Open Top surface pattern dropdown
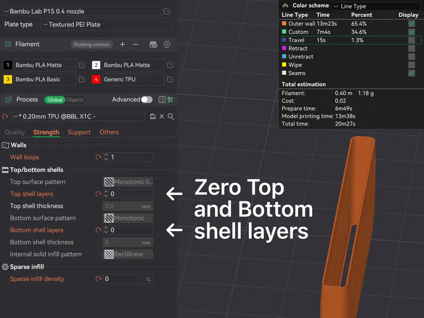The height and width of the screenshot is (318, 424). [128, 182]
